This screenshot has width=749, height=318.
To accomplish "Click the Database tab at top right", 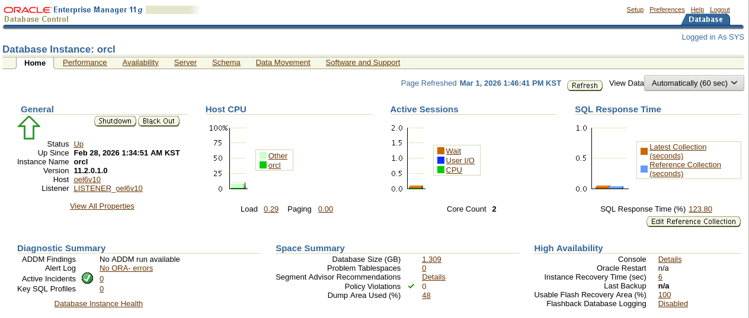I will coord(705,20).
